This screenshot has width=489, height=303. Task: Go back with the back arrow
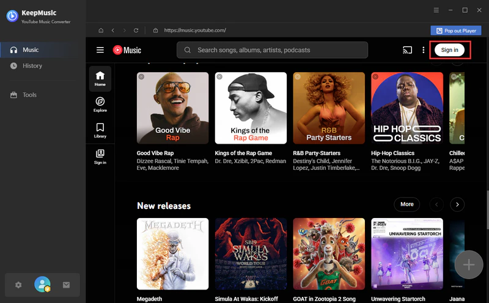(113, 30)
